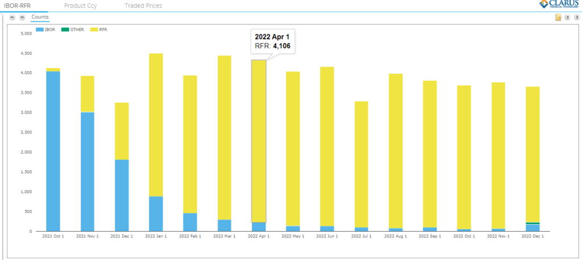Click the tooltip showing RFR: 4,106
The height and width of the screenshot is (260, 582).
coord(273,41)
